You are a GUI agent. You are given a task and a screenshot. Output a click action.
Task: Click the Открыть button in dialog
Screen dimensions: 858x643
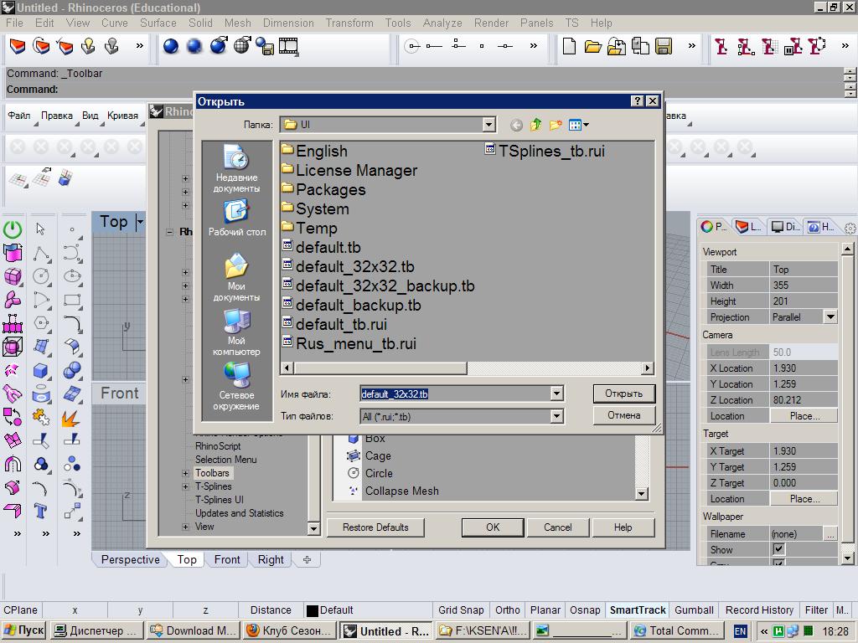click(x=623, y=394)
